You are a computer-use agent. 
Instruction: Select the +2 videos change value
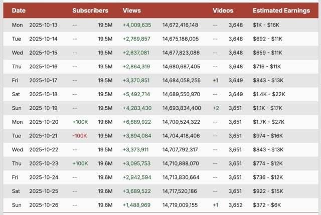coord(215,108)
